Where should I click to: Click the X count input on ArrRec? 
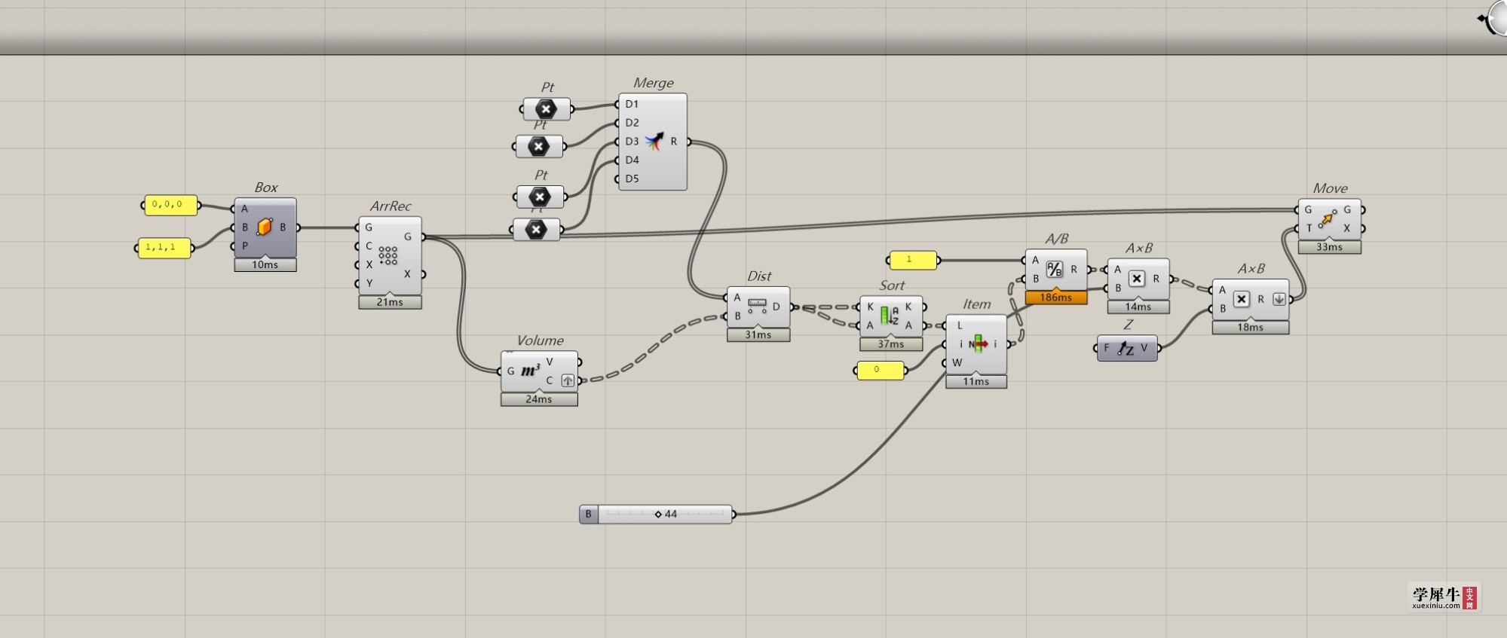[x=369, y=264]
